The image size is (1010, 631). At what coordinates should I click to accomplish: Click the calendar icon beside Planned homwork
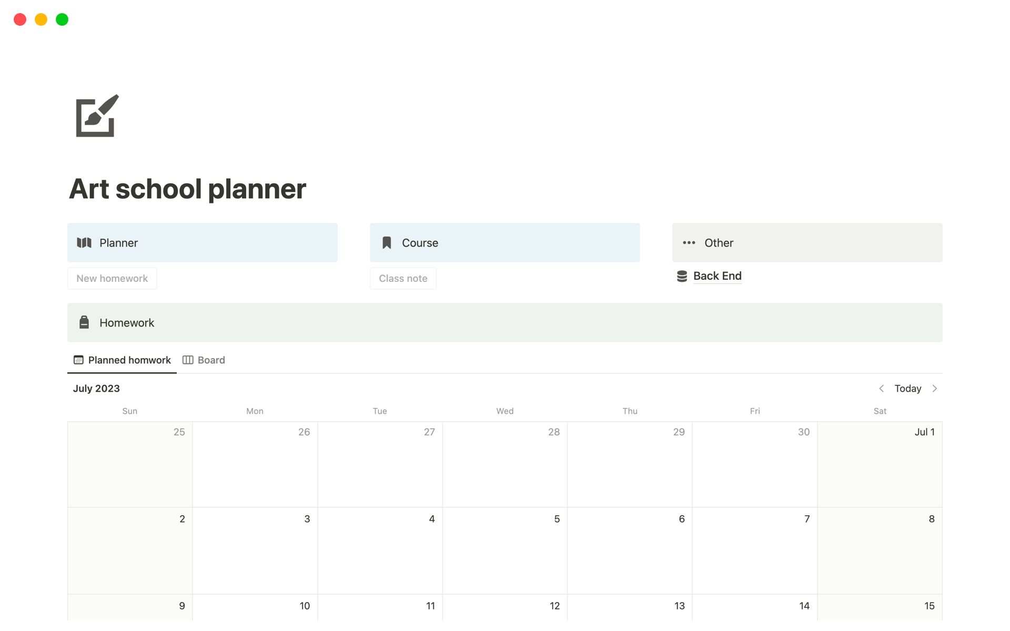point(78,360)
